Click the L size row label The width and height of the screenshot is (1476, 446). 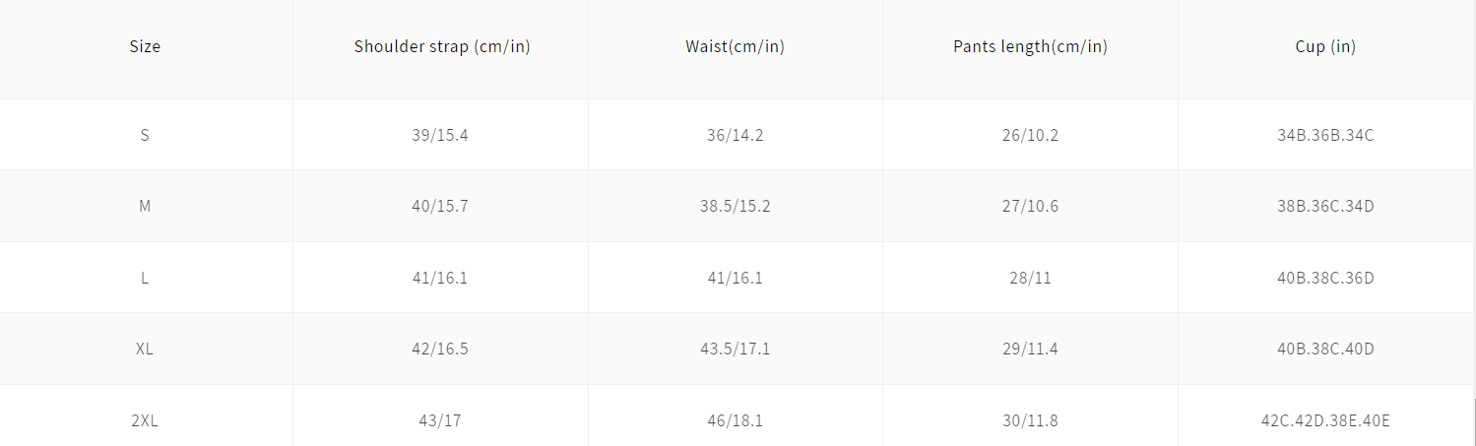pyautogui.click(x=145, y=278)
